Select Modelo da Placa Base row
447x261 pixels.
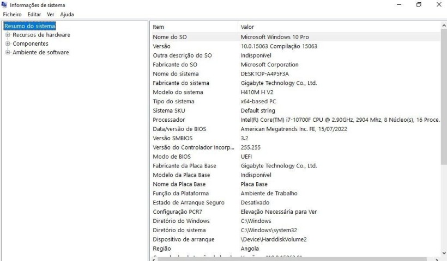295,175
